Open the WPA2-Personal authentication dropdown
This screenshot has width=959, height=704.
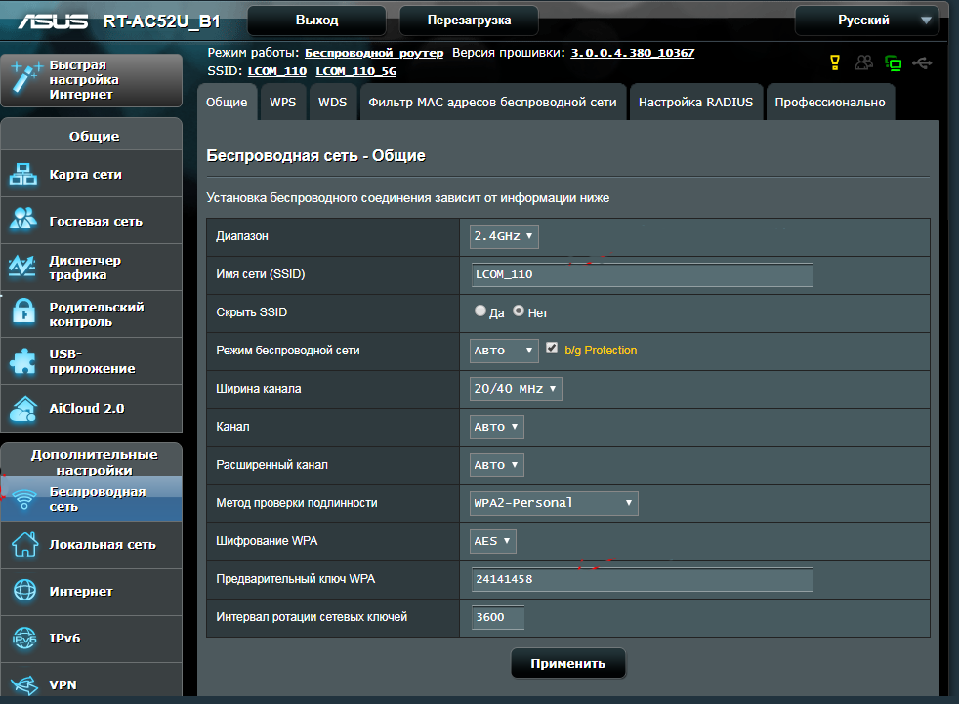pyautogui.click(x=554, y=503)
